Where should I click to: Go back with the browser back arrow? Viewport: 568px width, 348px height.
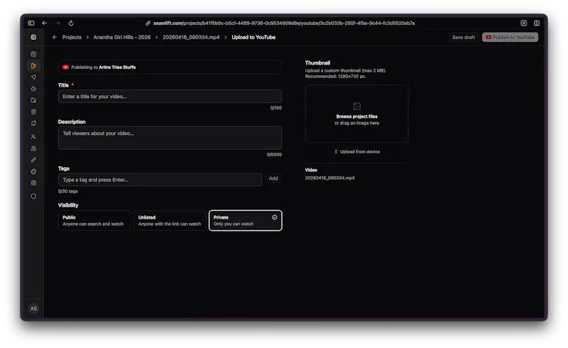[x=44, y=23]
